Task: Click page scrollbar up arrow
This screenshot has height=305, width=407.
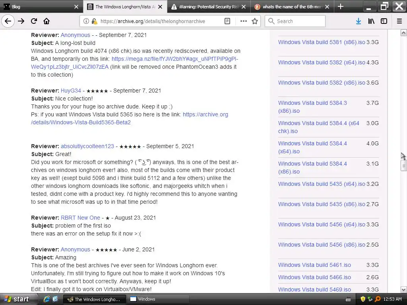Action: (403, 33)
